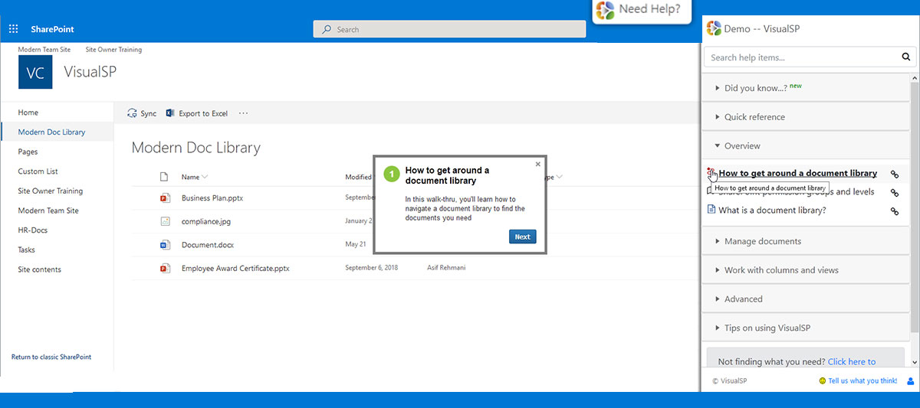
Task: Click the 'Click here to' link
Action: pyautogui.click(x=852, y=362)
